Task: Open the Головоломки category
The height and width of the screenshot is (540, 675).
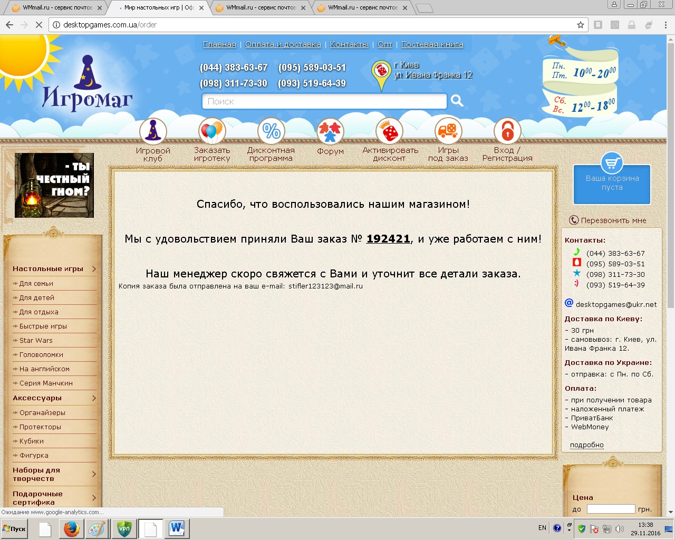Action: click(x=41, y=354)
